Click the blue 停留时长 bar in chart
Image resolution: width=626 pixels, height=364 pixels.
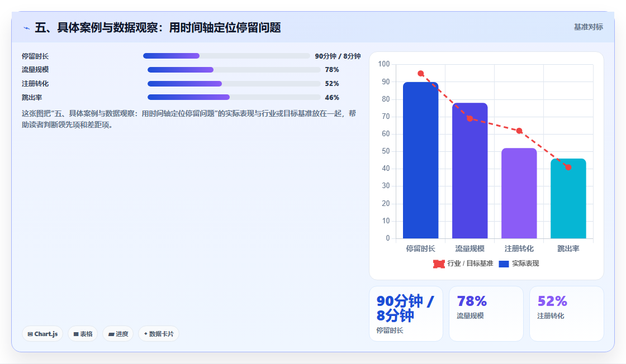(420, 160)
